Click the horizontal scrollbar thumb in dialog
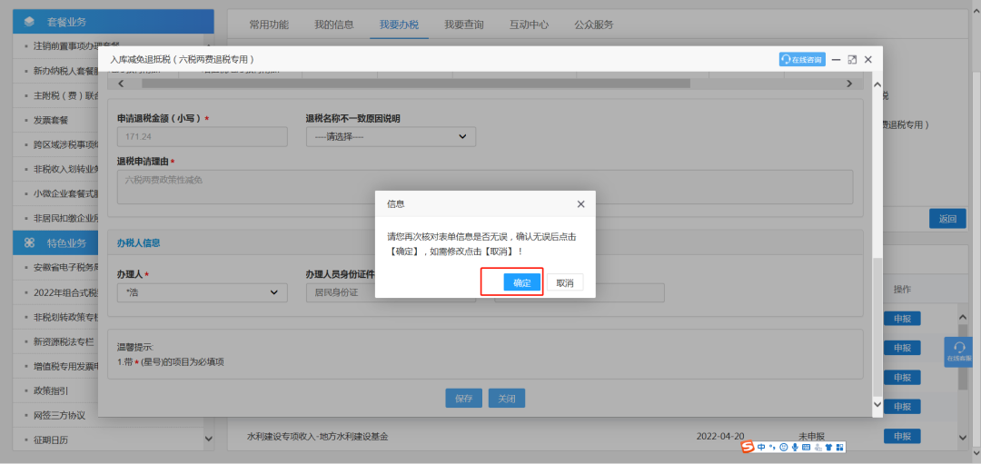The height and width of the screenshot is (464, 981). [416, 84]
